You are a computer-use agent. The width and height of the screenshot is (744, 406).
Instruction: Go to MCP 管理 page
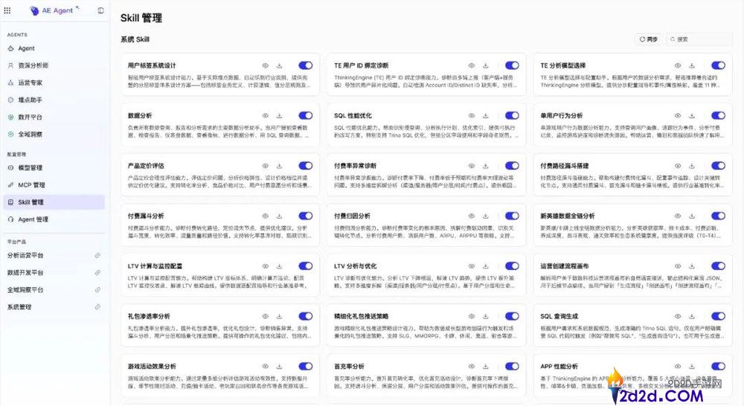tap(54, 185)
